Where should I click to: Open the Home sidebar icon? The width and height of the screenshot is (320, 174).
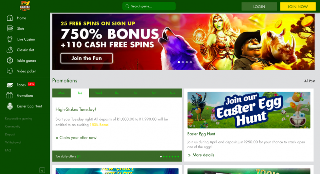tap(10, 18)
